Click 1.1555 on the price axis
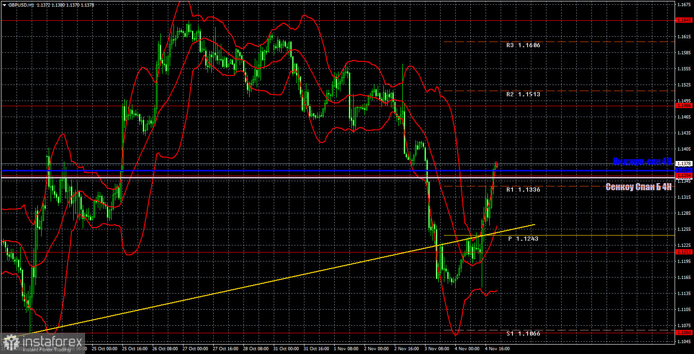This screenshot has width=694, height=354. [x=684, y=69]
